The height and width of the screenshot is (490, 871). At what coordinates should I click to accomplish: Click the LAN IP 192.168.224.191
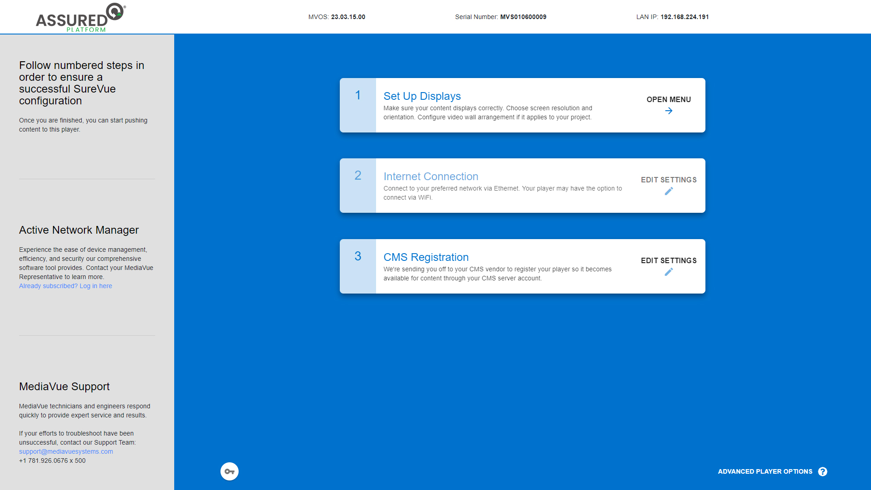click(685, 17)
